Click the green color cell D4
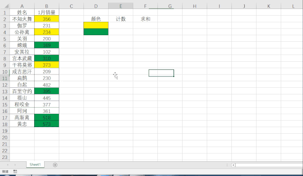Image resolution: width=303 pixels, height=176 pixels. tap(96, 32)
